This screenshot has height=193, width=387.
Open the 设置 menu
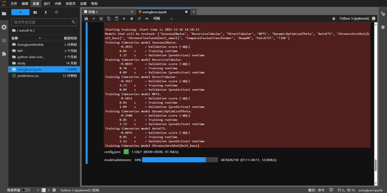click(83, 4)
